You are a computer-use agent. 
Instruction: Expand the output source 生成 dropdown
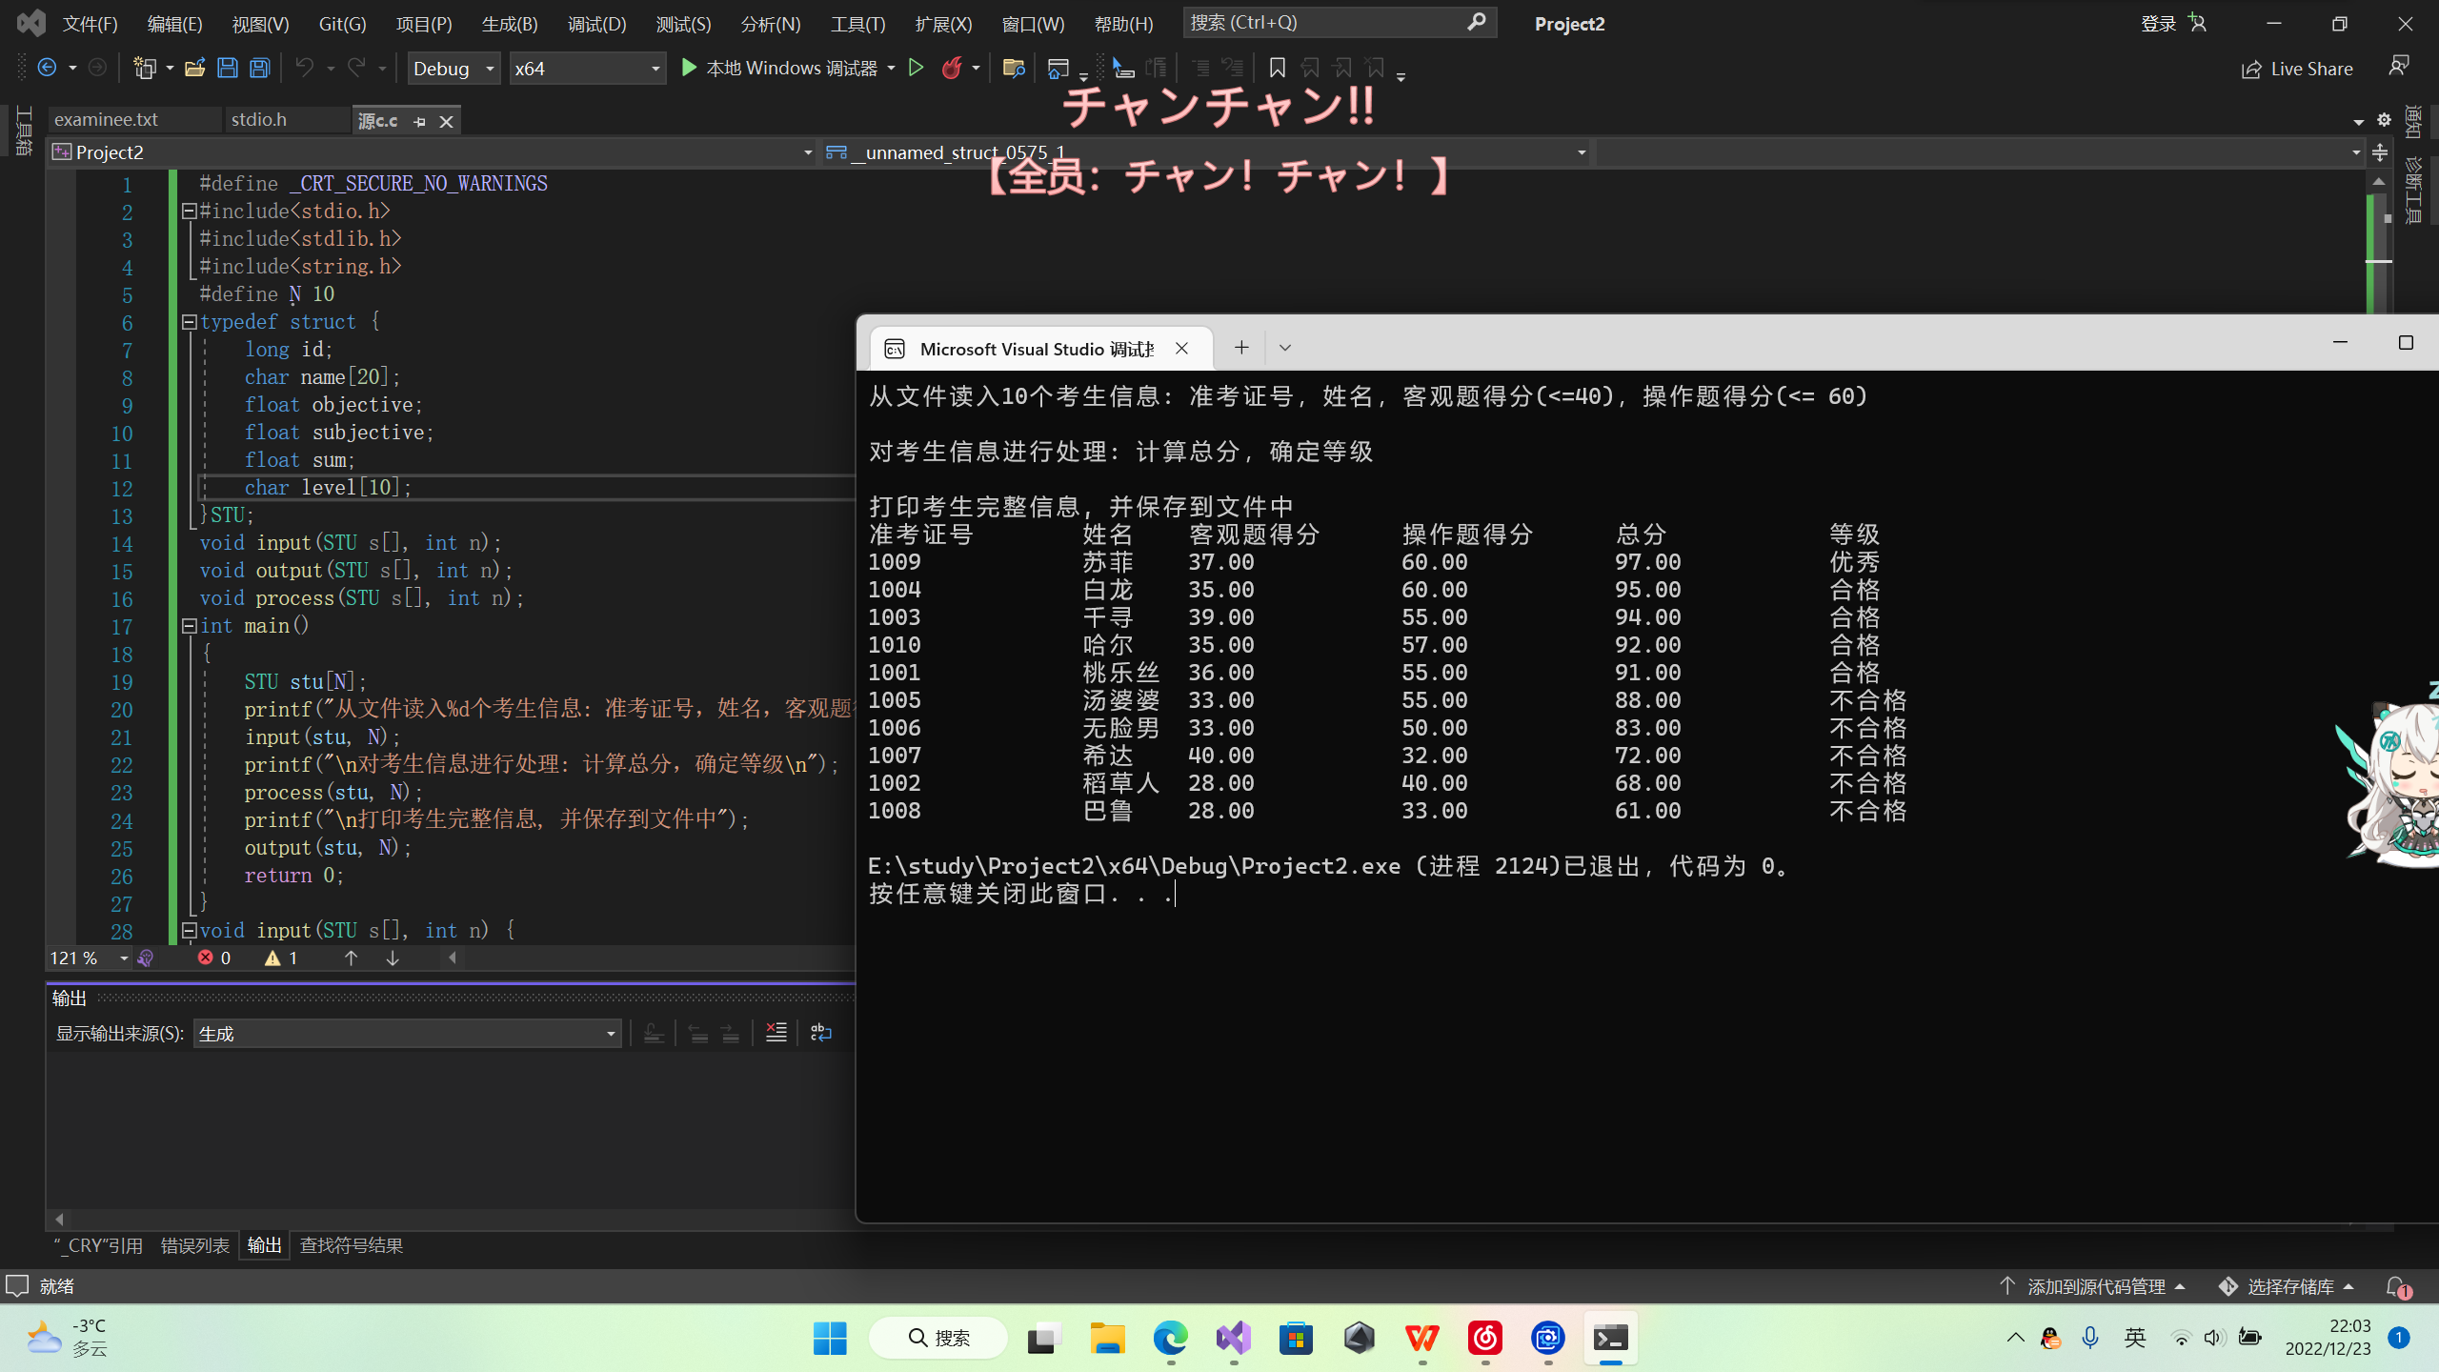(611, 1034)
